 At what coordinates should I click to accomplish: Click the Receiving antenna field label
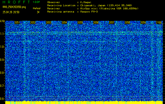[x=61, y=12]
